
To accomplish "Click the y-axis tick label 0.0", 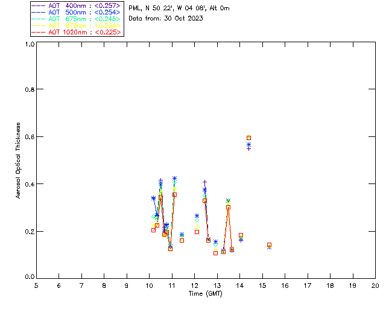I will (x=30, y=277).
